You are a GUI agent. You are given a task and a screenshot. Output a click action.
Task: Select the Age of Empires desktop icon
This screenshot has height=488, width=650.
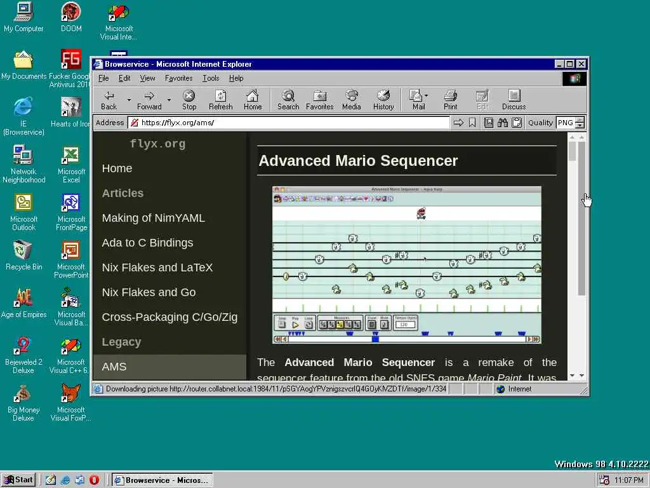(23, 303)
